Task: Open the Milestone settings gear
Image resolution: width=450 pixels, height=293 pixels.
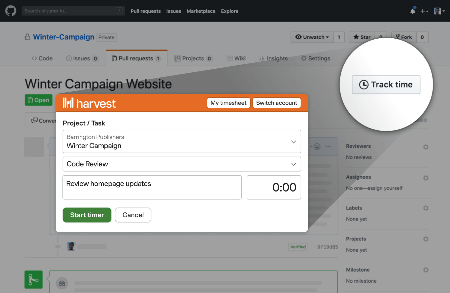Action: (426, 270)
